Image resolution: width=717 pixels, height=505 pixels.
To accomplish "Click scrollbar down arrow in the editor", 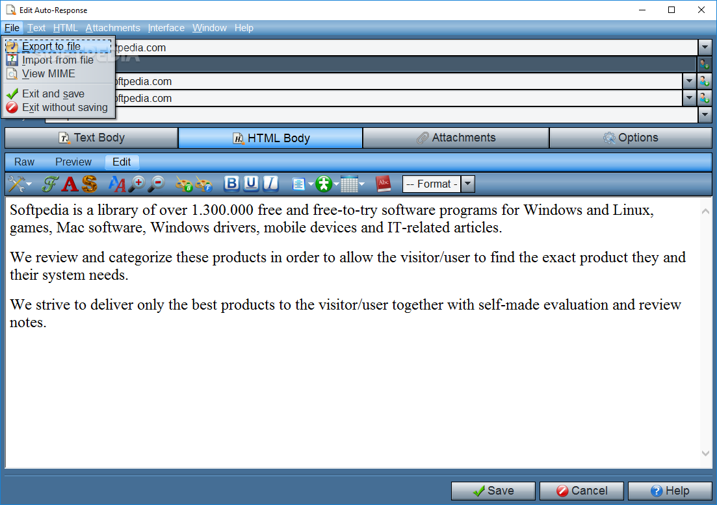I will coord(705,453).
